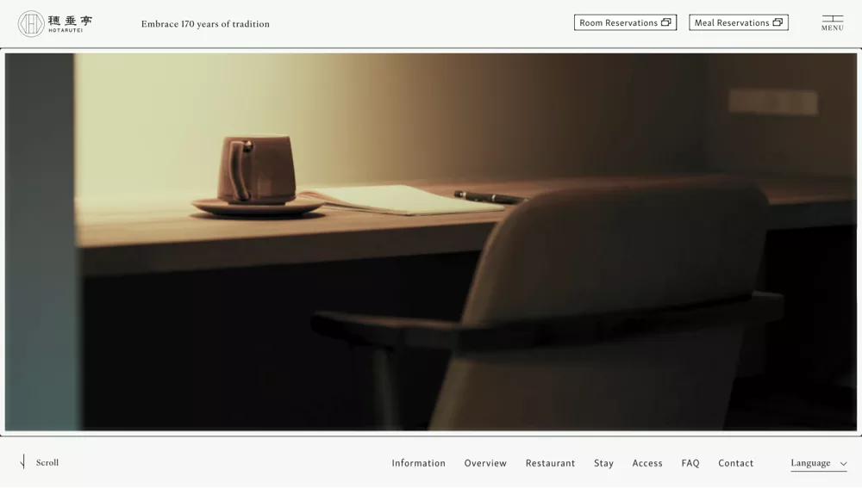The image size is (862, 488).
Task: Click the hero image of desk and chair
Action: (x=431, y=242)
